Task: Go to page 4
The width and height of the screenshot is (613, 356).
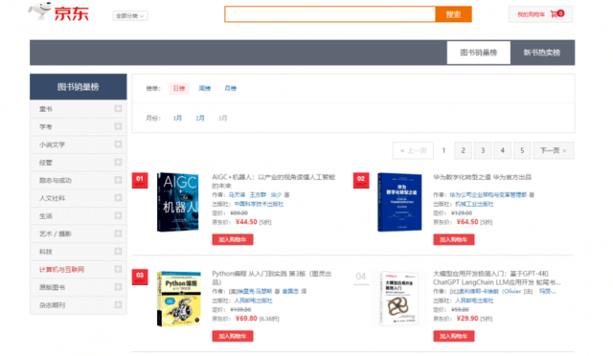Action: click(502, 150)
